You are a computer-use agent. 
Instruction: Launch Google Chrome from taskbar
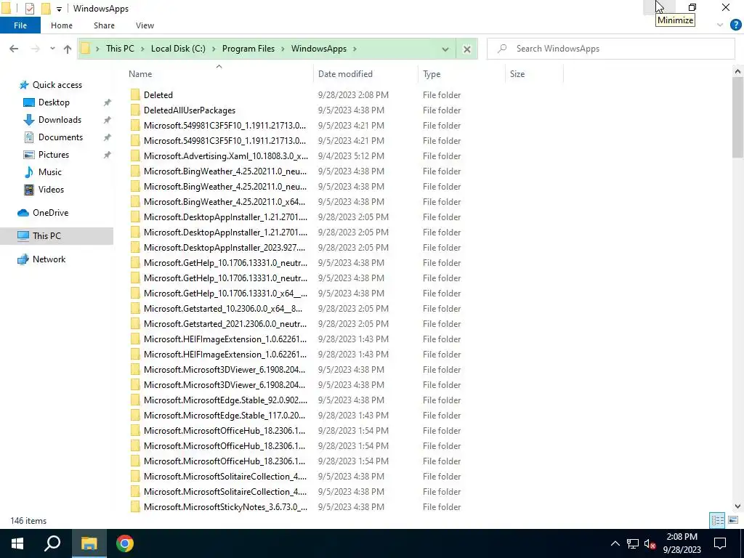(125, 543)
